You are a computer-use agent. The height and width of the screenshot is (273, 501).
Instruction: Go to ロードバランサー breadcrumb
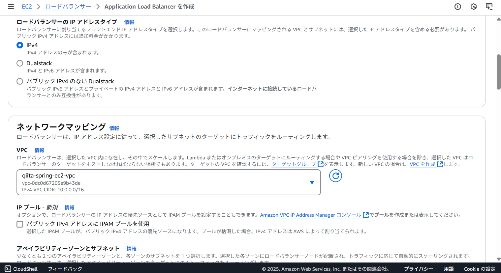click(68, 7)
